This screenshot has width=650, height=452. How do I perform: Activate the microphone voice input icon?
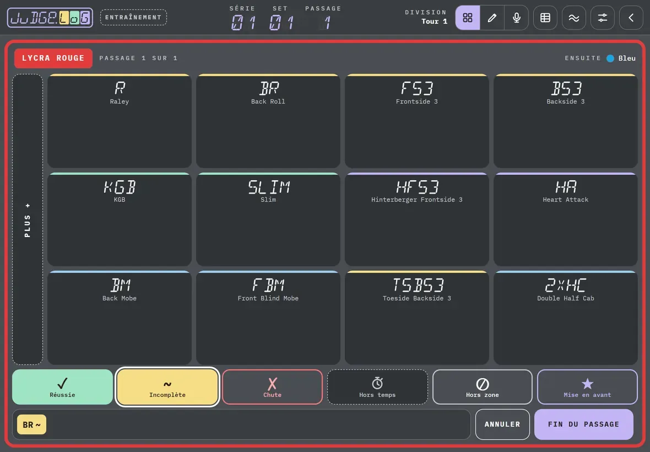[517, 18]
